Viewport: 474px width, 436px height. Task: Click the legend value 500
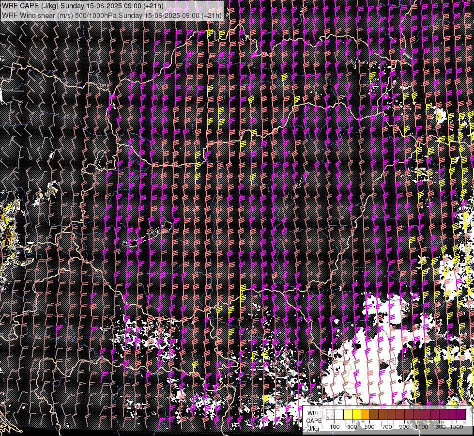coord(369,427)
